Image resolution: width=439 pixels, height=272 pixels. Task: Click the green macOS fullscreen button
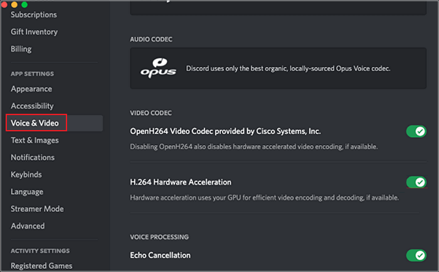(x=24, y=4)
